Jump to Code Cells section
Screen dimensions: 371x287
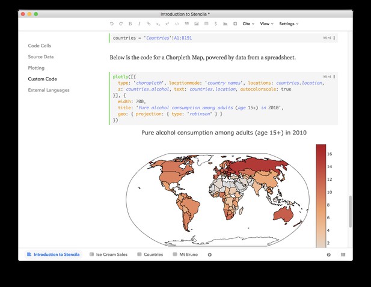[40, 46]
